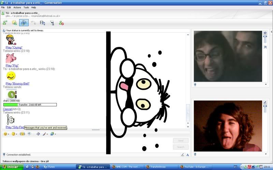The width and height of the screenshot is (273, 170).
Task: Click the Search button
Action: pyautogui.click(x=181, y=147)
